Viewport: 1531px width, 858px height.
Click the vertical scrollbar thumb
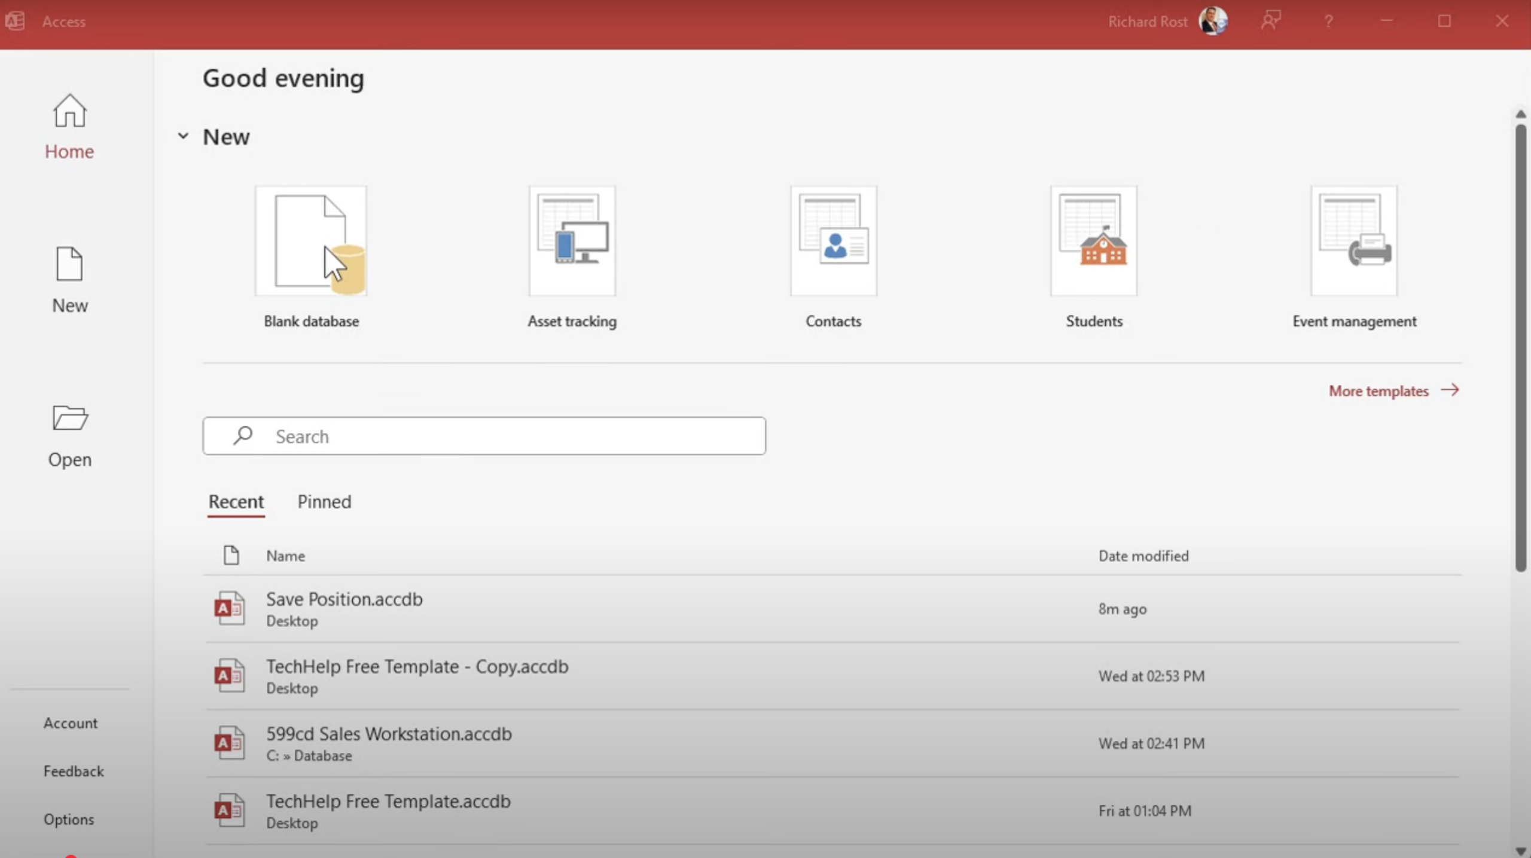[x=1520, y=348]
